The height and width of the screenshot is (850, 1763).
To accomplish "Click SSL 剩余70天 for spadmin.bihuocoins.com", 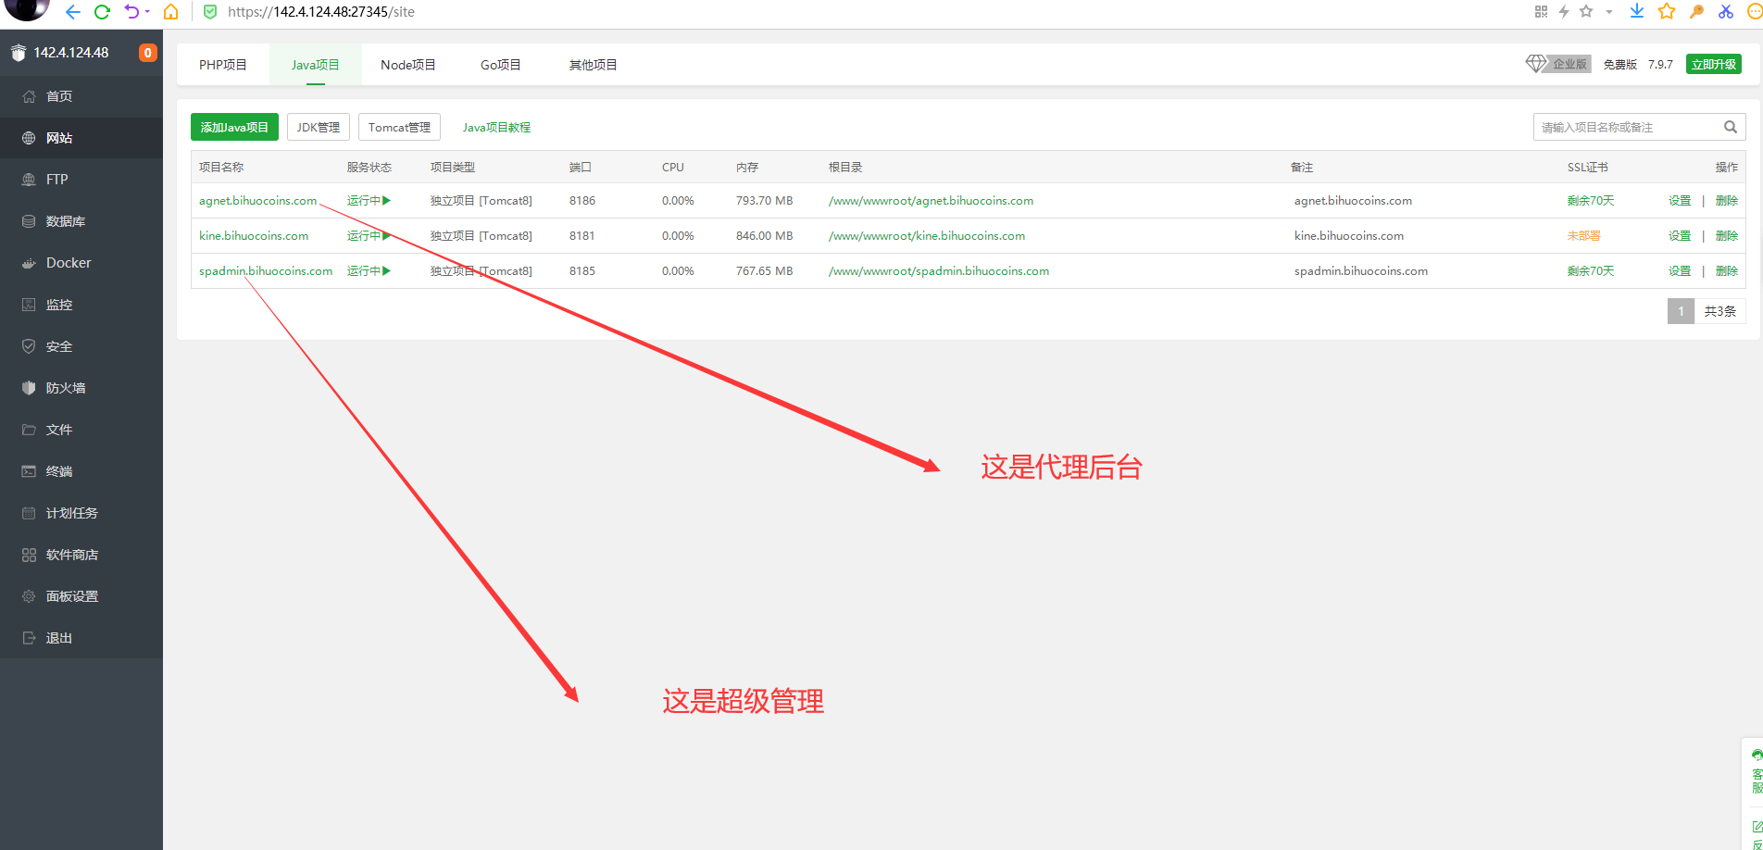I will pos(1590,270).
